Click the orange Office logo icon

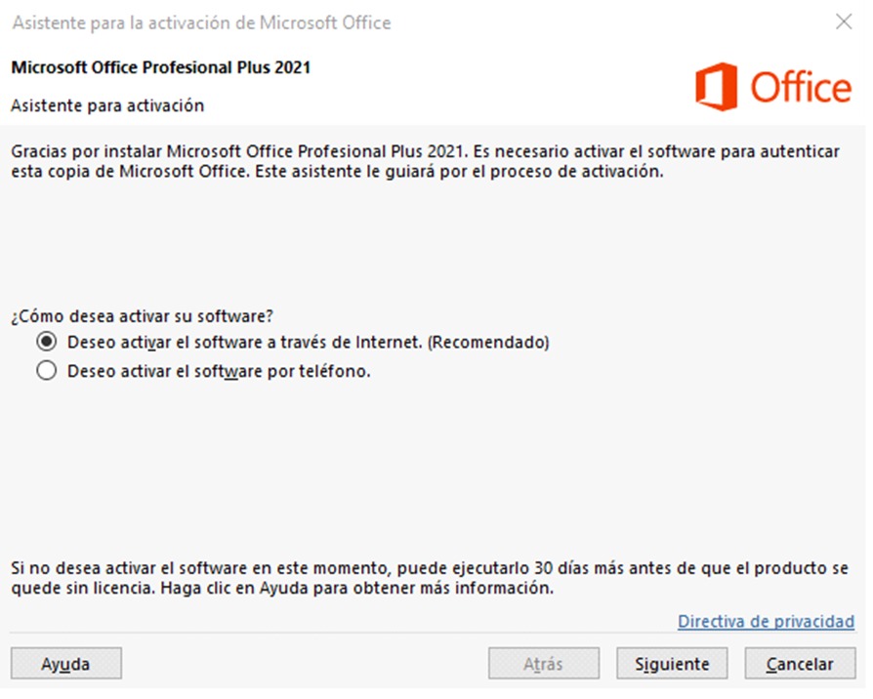coord(718,86)
